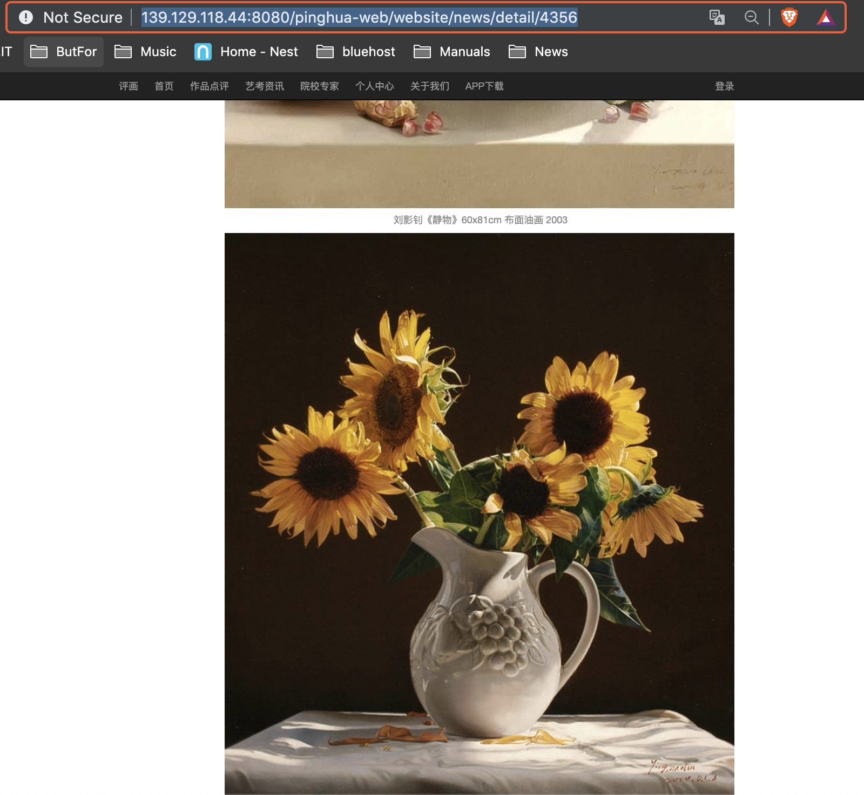Open the Manuals bookmarks folder
The height and width of the screenshot is (795, 864).
tap(452, 52)
